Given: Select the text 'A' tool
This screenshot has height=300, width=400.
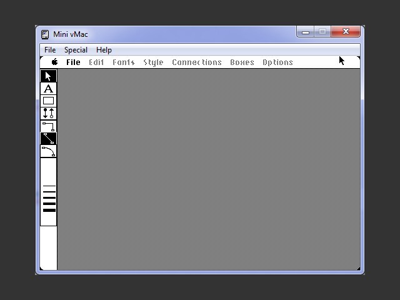Looking at the screenshot, I should (x=48, y=89).
